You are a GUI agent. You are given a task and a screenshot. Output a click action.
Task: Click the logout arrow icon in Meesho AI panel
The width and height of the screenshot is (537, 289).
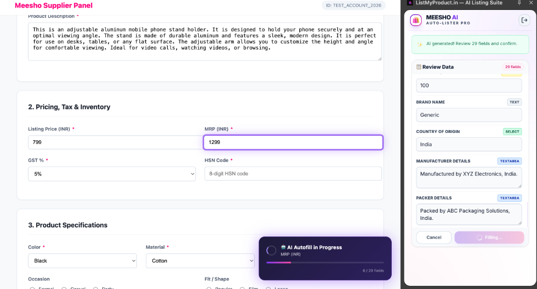pos(524,20)
